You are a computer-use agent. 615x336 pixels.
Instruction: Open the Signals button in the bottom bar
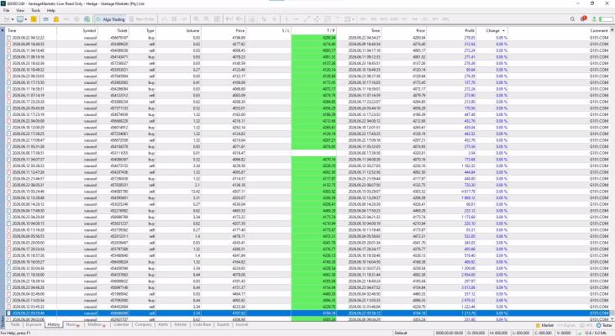click(565, 325)
